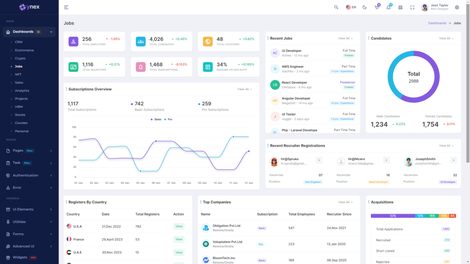Click the search magnifier icon in header
Viewport: 470px width, 264px height.
(336, 7)
